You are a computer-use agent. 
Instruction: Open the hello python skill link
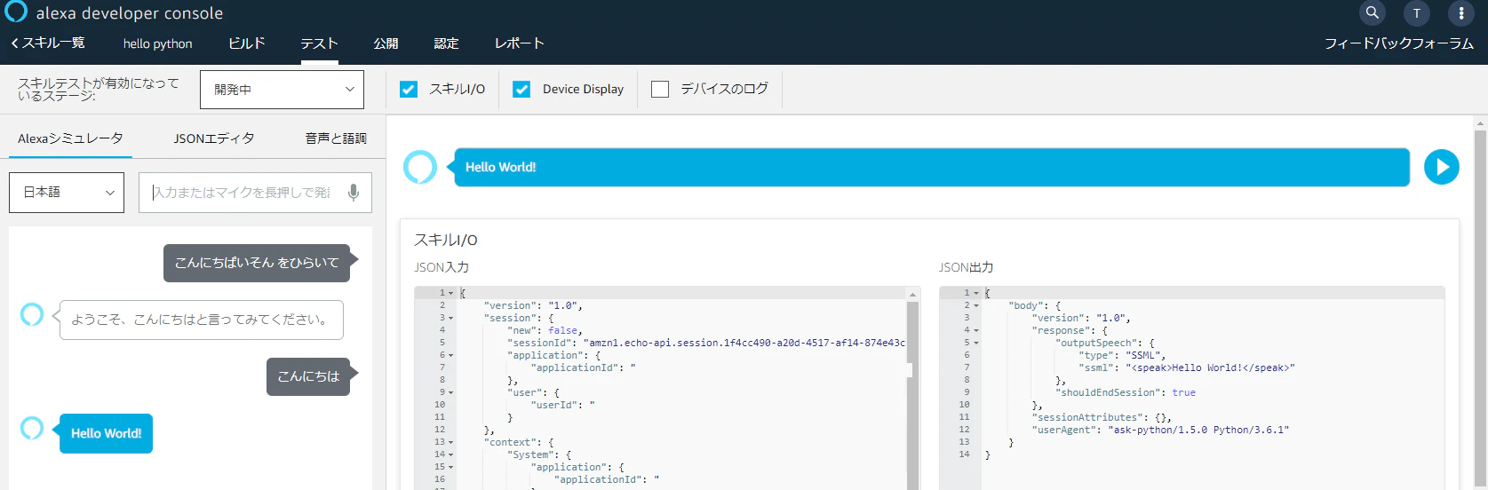tap(157, 43)
